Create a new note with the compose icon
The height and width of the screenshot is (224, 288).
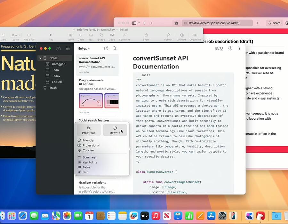point(106,48)
